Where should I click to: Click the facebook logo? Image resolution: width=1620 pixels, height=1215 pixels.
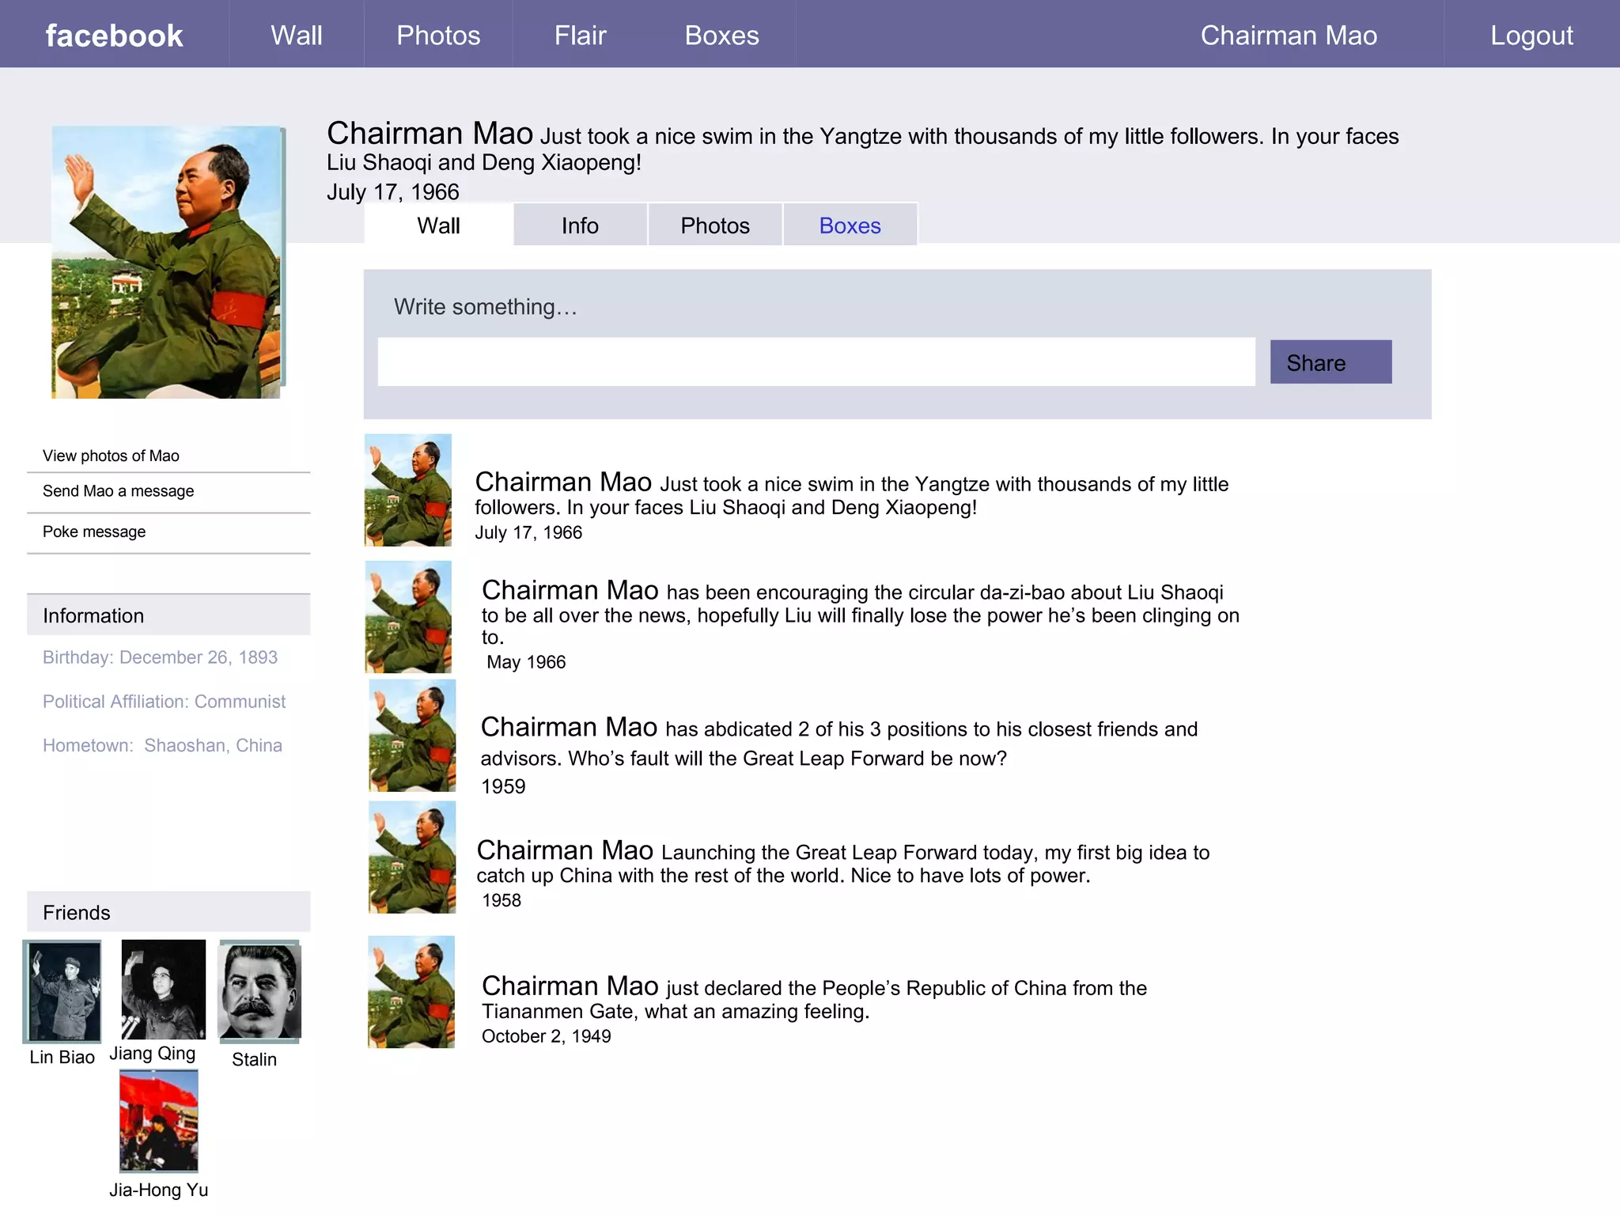point(114,36)
